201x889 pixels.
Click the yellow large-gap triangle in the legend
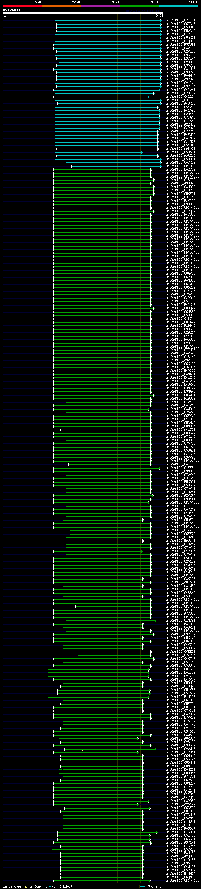(x=26, y=886)
